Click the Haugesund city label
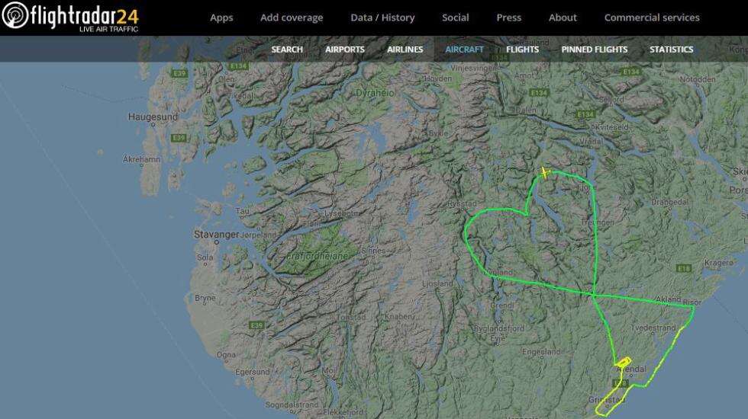Image resolution: width=748 pixels, height=419 pixels. point(153,117)
